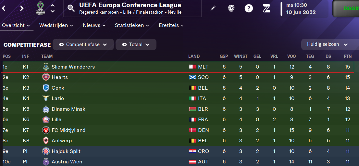The height and width of the screenshot is (166, 359).
Task: Open search with the magnifying glass
Action: pyautogui.click(x=71, y=9)
